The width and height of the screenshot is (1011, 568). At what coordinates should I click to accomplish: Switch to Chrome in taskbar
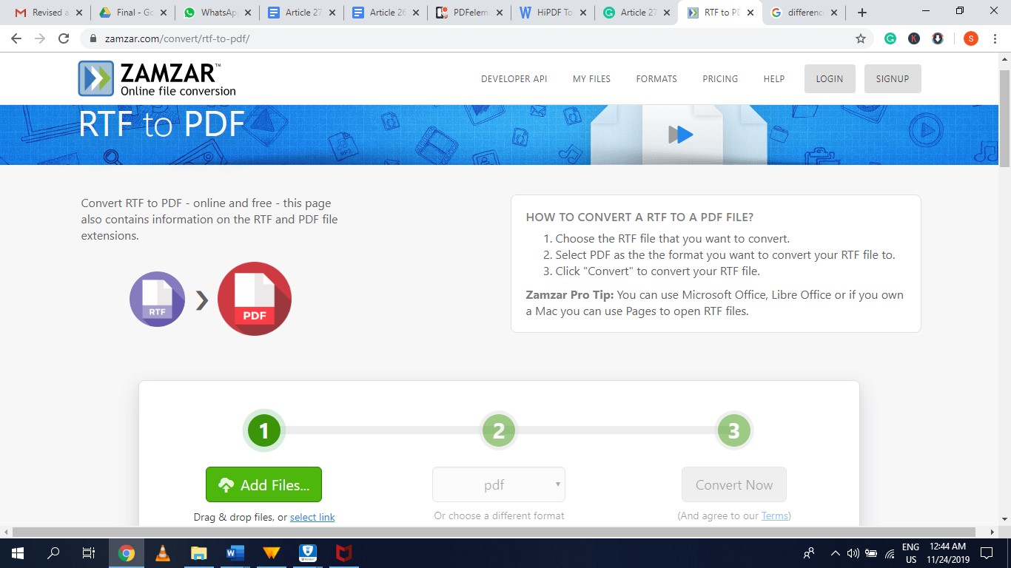pyautogui.click(x=127, y=552)
